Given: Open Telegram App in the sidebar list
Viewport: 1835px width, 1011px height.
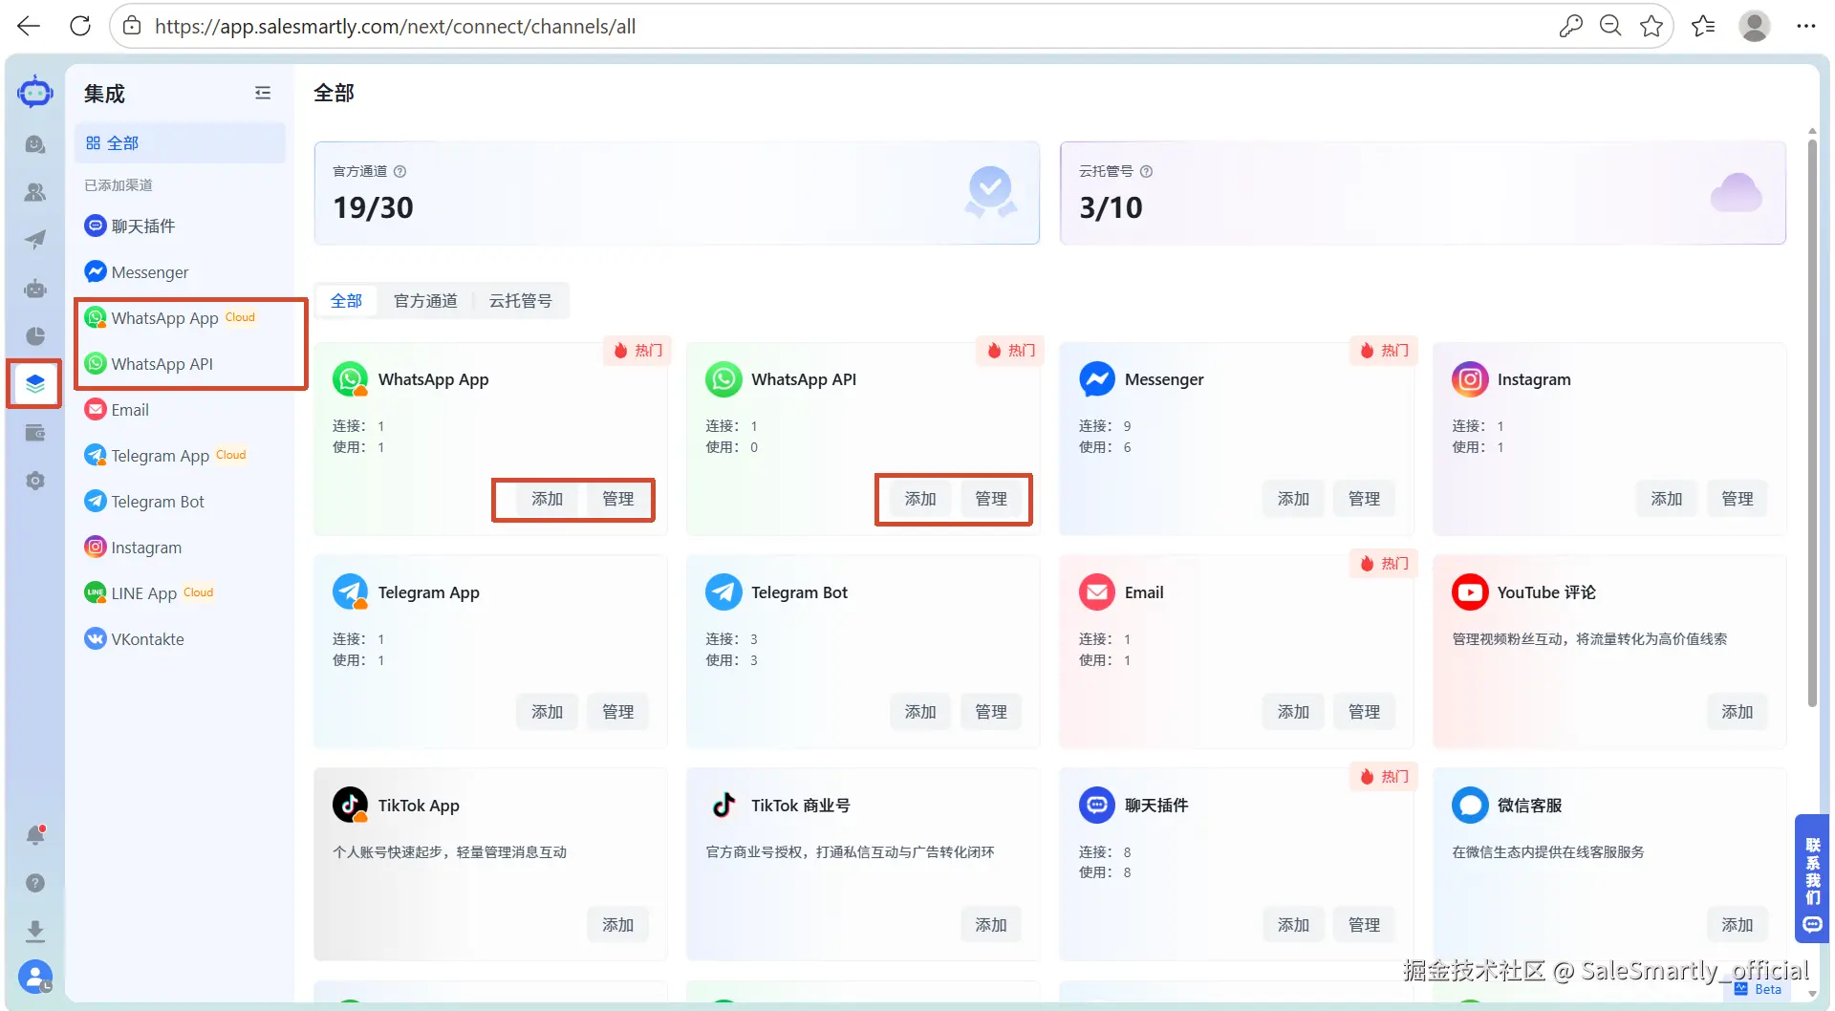Looking at the screenshot, I should tap(180, 456).
